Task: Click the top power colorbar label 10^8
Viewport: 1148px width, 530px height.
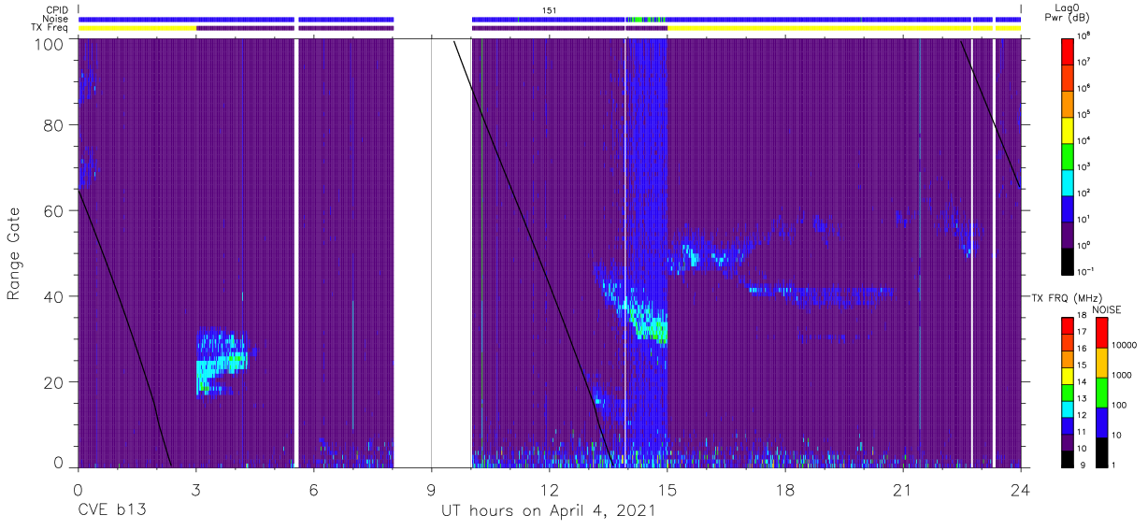Action: 1085,36
